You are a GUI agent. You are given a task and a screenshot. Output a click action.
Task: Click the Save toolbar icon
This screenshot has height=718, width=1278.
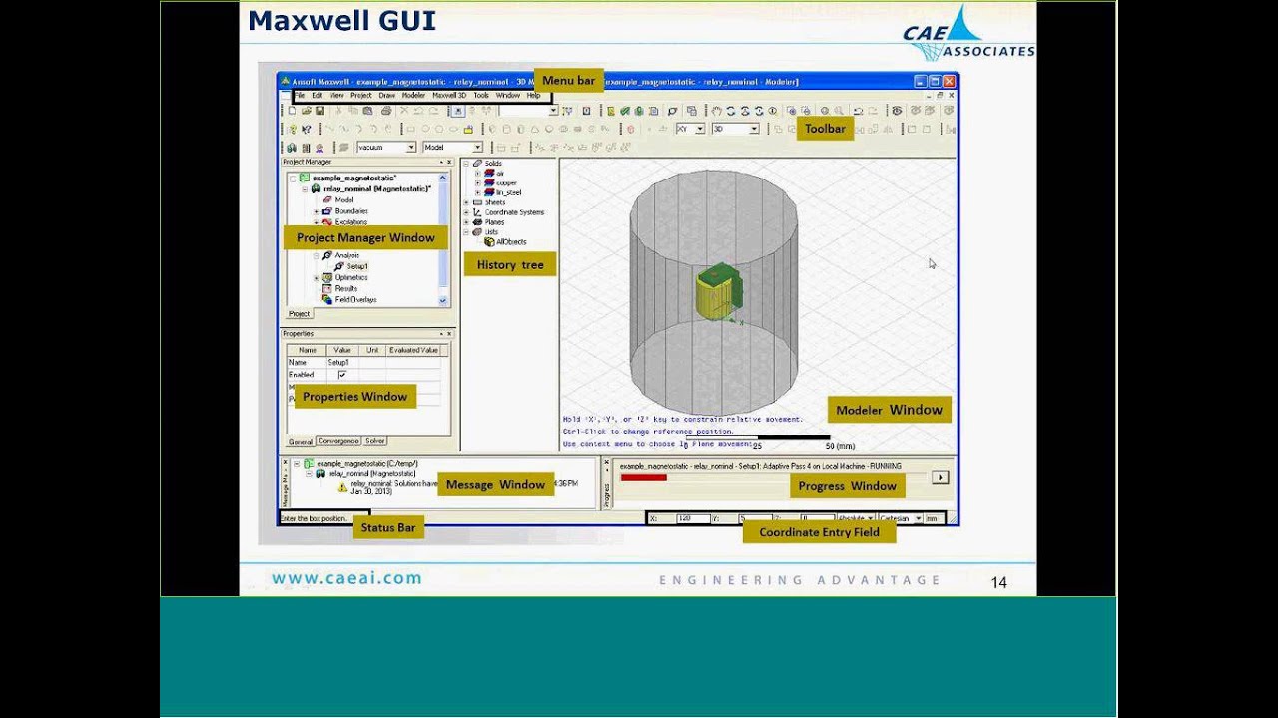319,111
